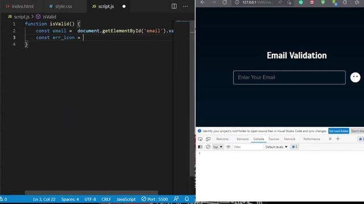The height and width of the screenshot is (204, 364).
Task: Clear the console
Action: pos(208,147)
